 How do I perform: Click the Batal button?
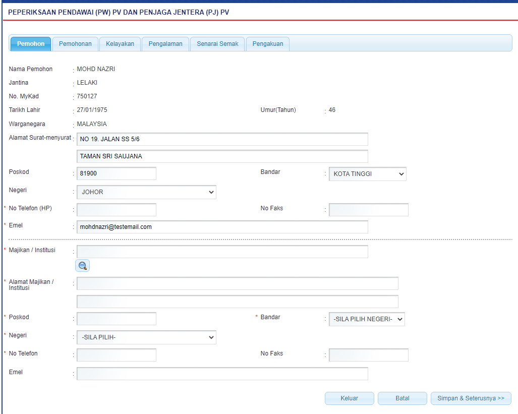402,398
